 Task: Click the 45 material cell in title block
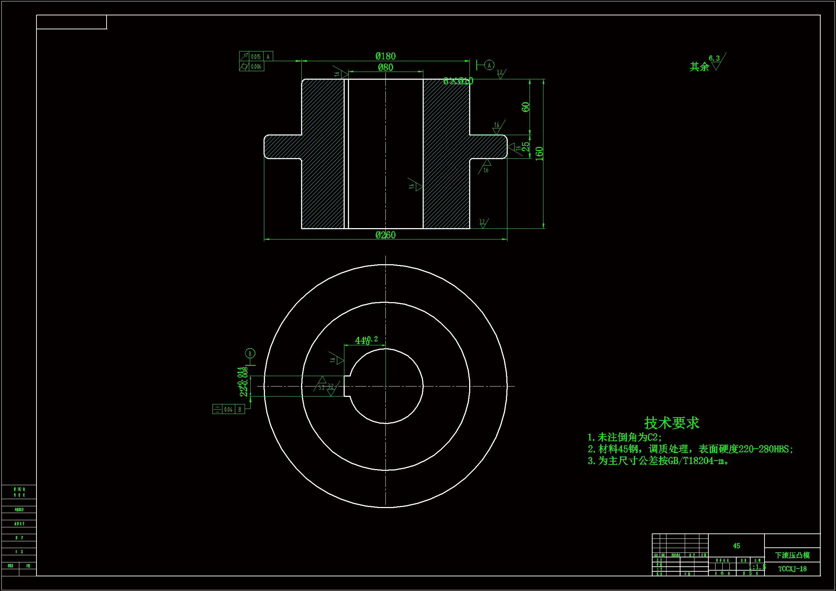[736, 546]
